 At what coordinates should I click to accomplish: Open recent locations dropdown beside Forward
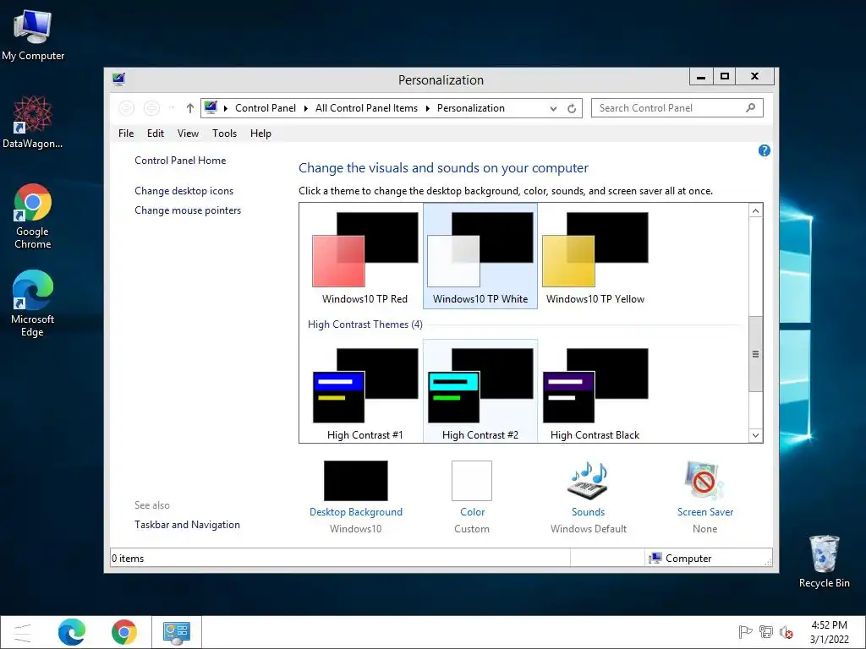(172, 108)
